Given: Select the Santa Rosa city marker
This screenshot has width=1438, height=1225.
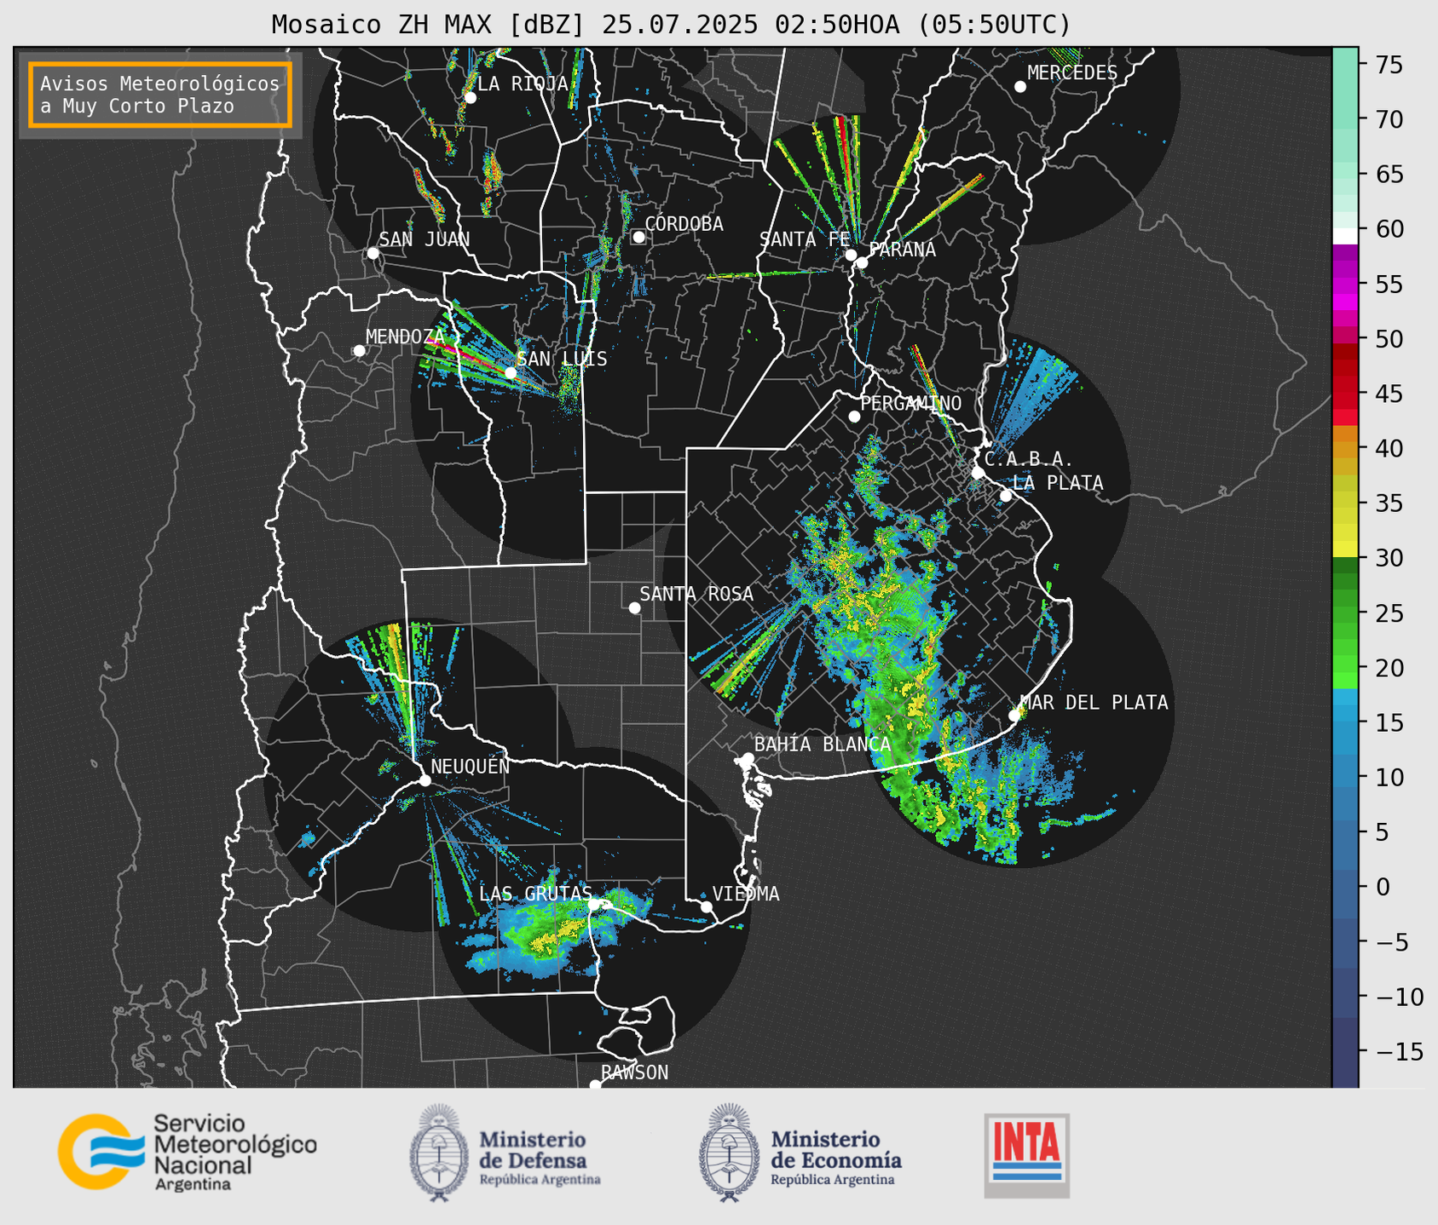Looking at the screenshot, I should 634,607.
